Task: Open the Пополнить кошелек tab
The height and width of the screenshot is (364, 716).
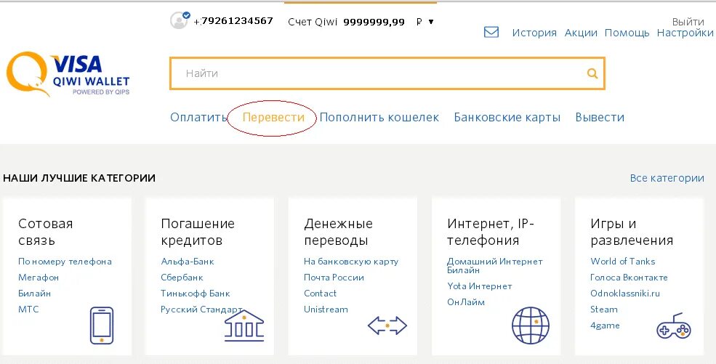Action: [379, 117]
